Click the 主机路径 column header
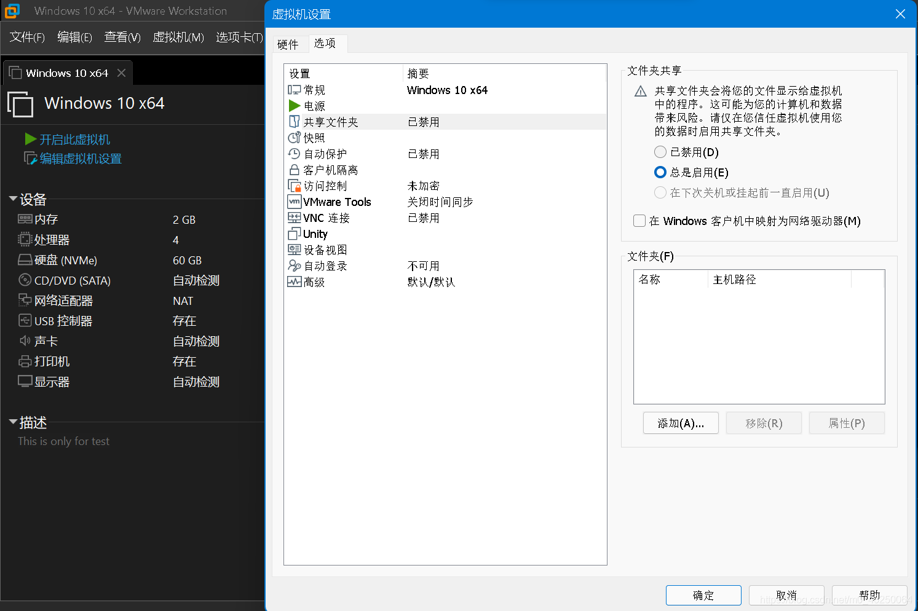The width and height of the screenshot is (918, 611). click(x=780, y=280)
